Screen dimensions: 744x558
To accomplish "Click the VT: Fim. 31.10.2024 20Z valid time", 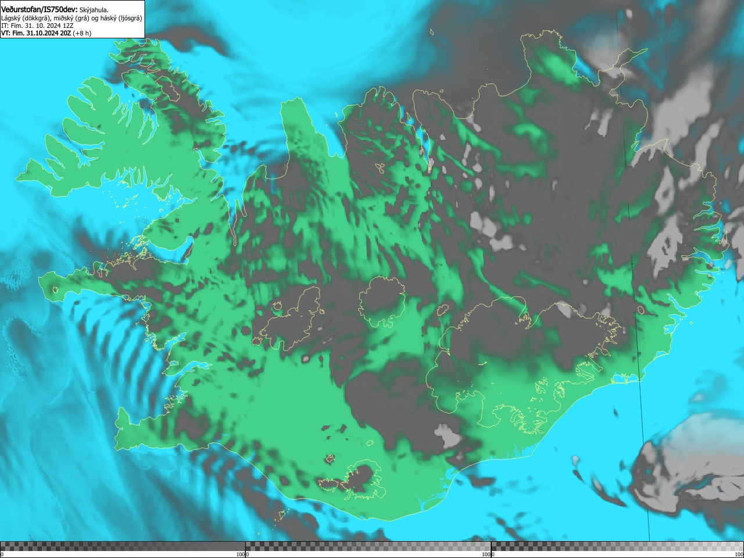I will click(36, 33).
